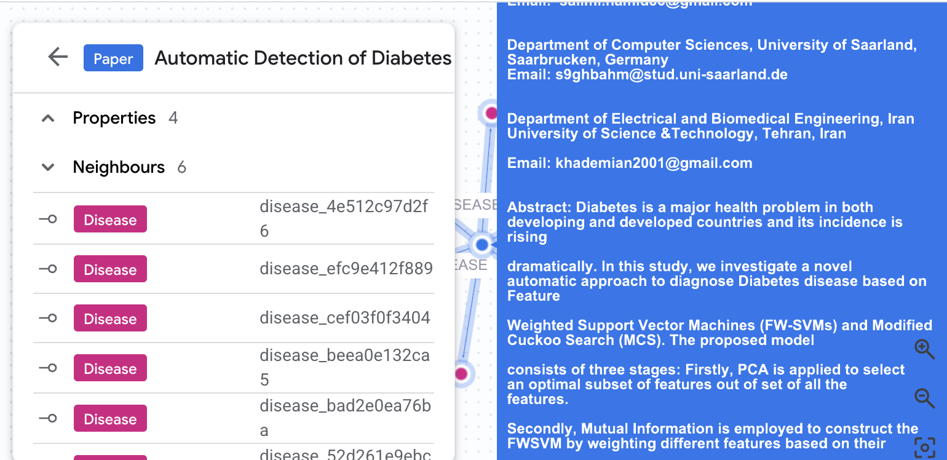Expand the Neighbours section chevron

click(48, 167)
